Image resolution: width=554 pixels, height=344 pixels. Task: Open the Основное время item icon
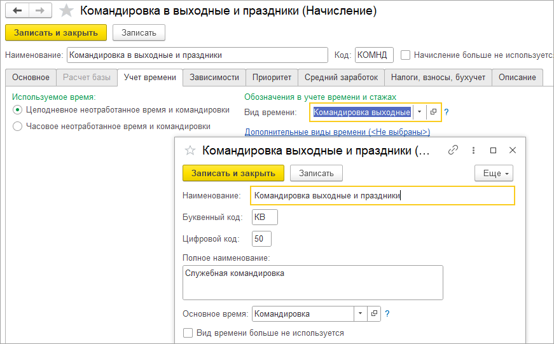(x=374, y=314)
